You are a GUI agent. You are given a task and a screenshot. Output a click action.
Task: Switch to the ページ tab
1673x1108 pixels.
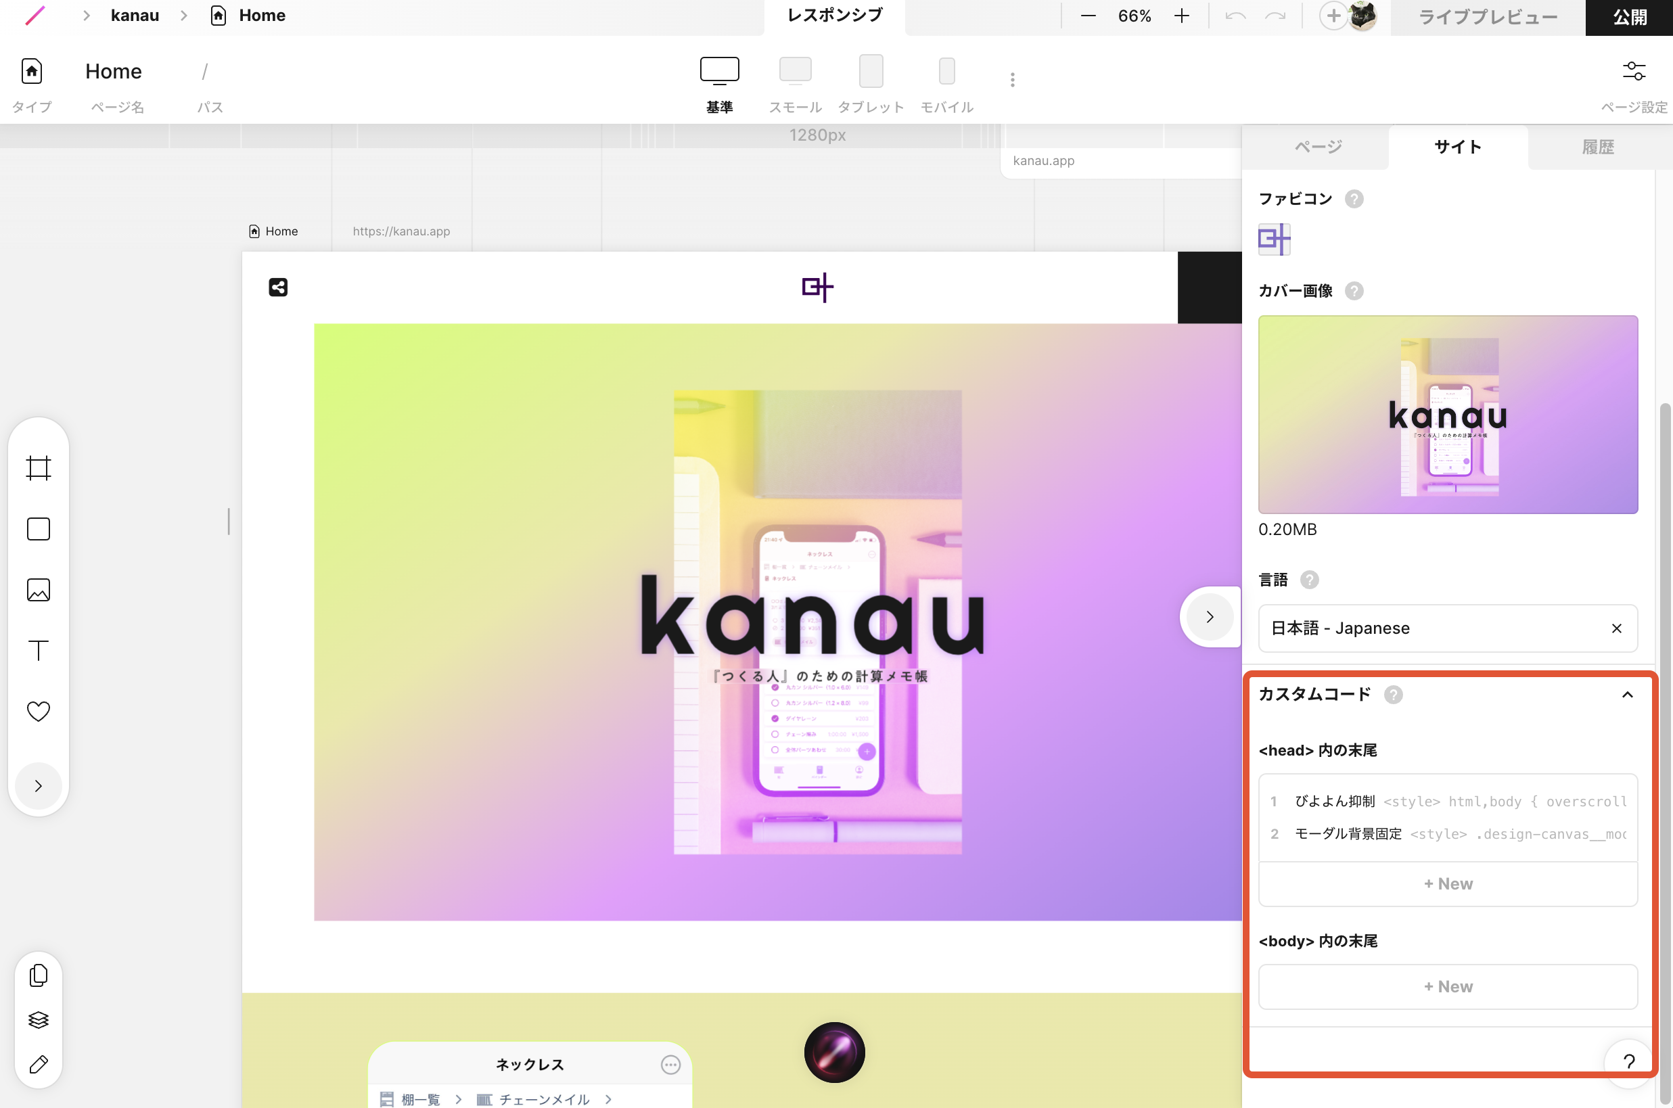tap(1318, 147)
